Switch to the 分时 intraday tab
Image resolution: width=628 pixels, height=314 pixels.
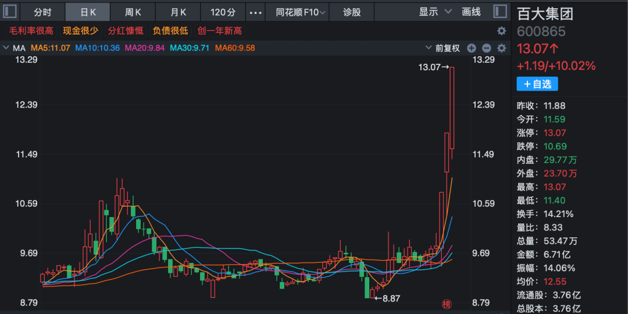42,12
